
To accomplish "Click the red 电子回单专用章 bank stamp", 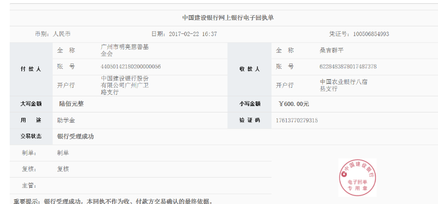I will [x=357, y=178].
